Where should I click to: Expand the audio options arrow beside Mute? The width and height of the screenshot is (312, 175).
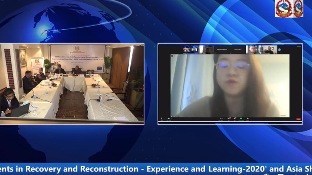pos(165,118)
